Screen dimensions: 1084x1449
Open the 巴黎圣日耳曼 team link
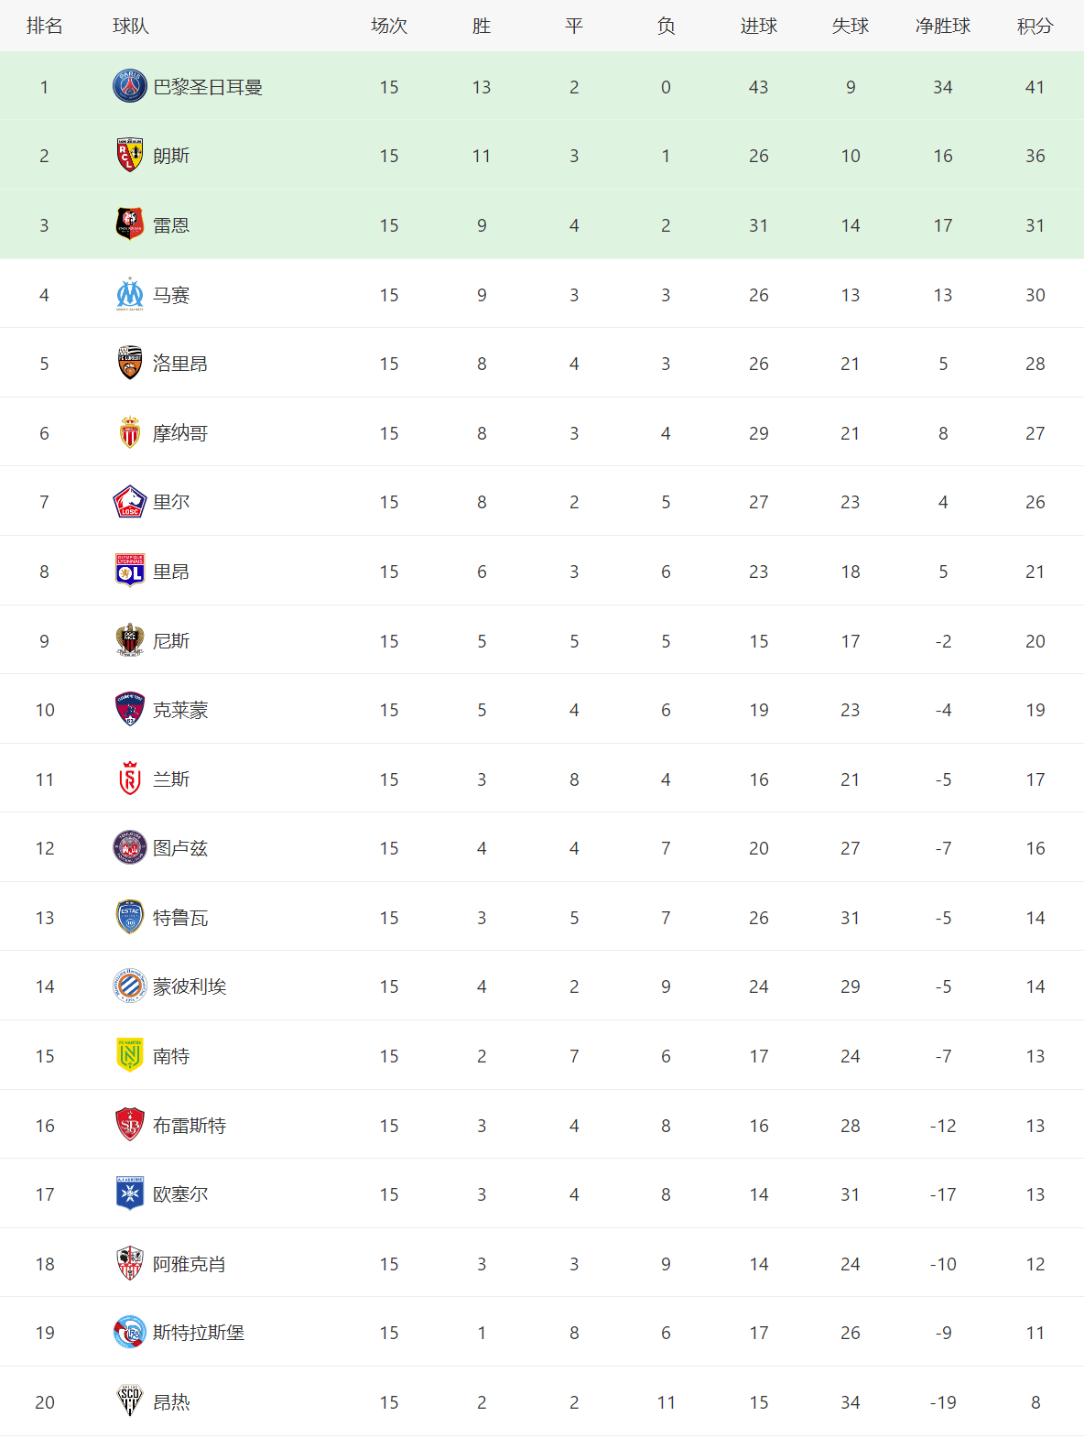click(x=208, y=87)
